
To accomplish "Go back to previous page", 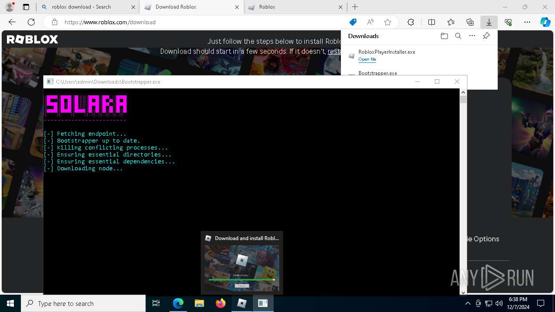I will [12, 22].
